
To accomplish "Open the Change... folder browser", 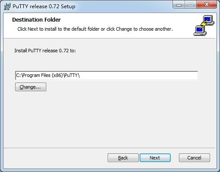I will [31, 87].
